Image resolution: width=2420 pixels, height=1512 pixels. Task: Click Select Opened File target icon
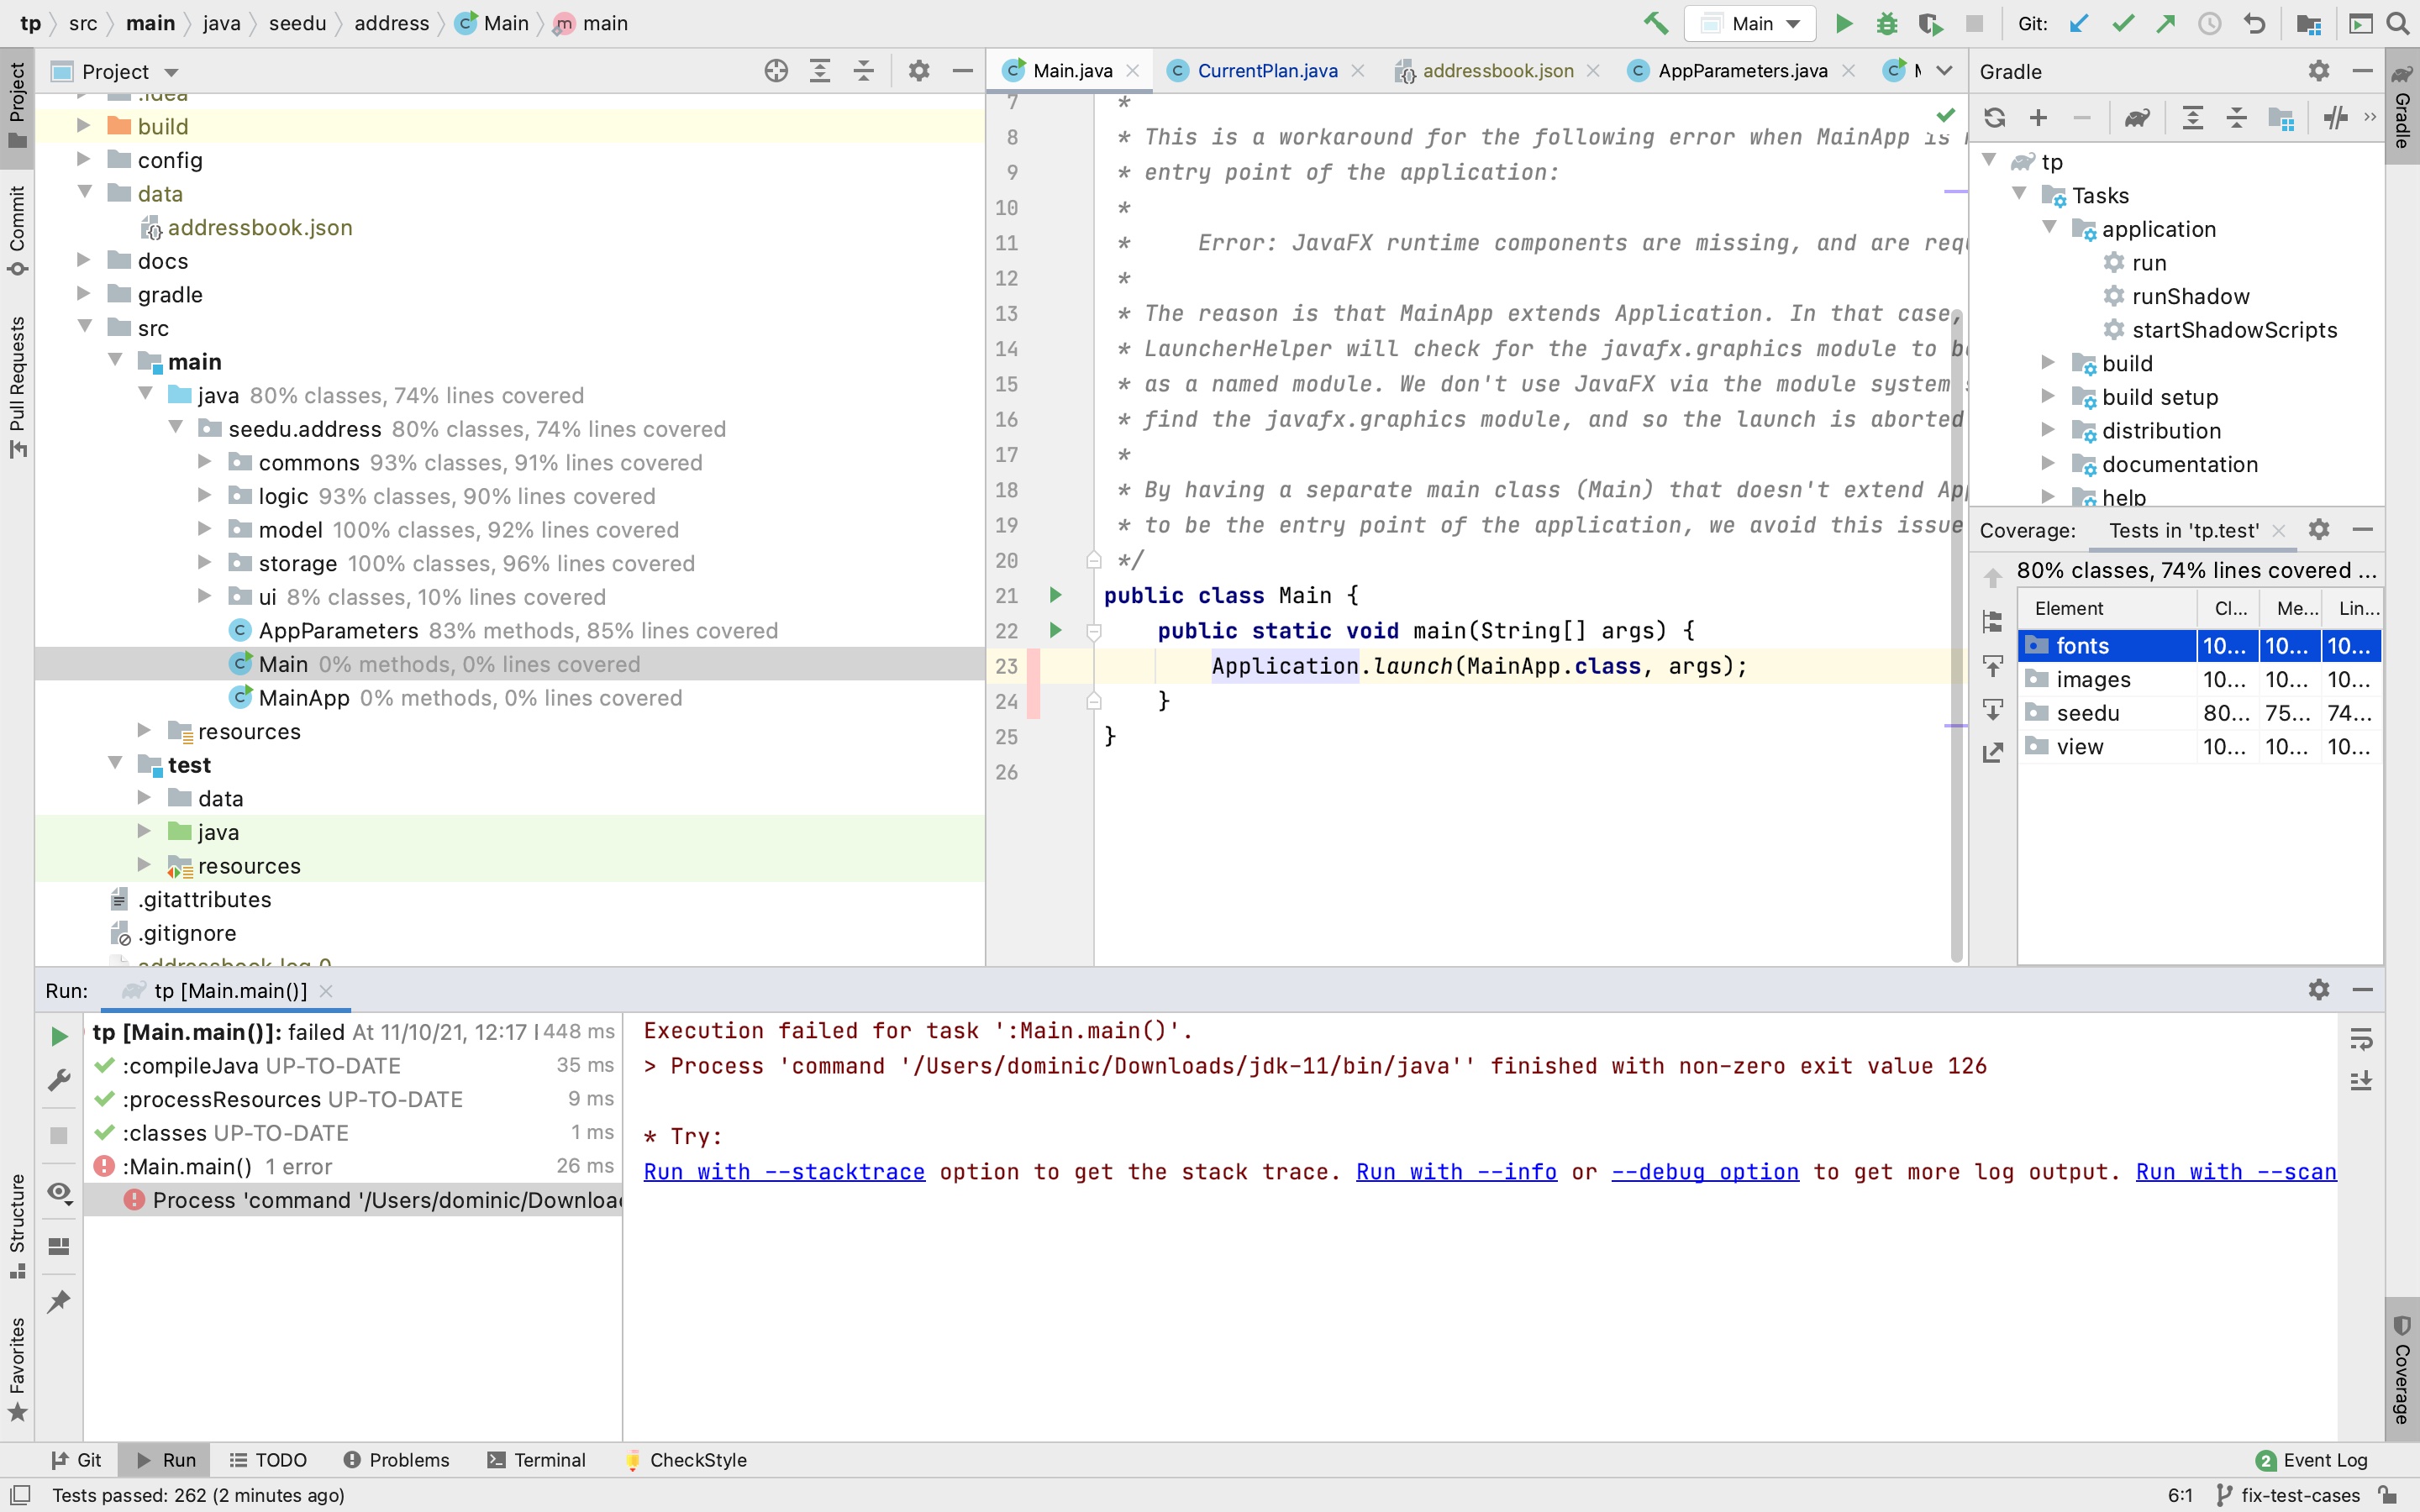pos(776,71)
